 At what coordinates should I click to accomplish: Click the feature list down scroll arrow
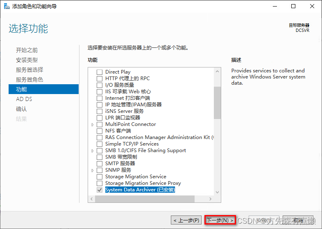pos(217,192)
